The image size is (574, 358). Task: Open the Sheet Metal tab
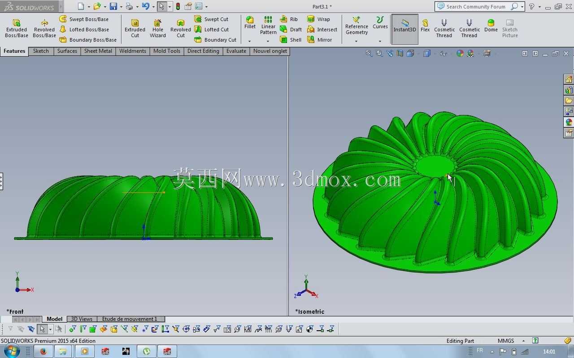click(98, 51)
